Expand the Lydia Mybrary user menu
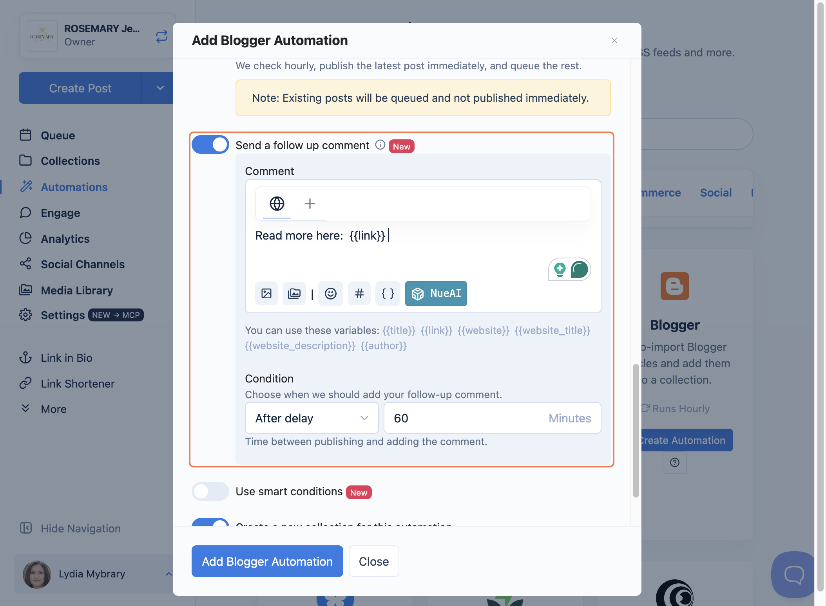The width and height of the screenshot is (826, 606). pyautogui.click(x=168, y=574)
